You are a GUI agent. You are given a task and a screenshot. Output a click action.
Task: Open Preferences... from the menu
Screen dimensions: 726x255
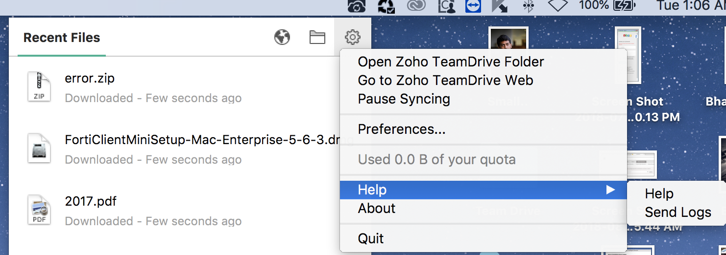(402, 129)
